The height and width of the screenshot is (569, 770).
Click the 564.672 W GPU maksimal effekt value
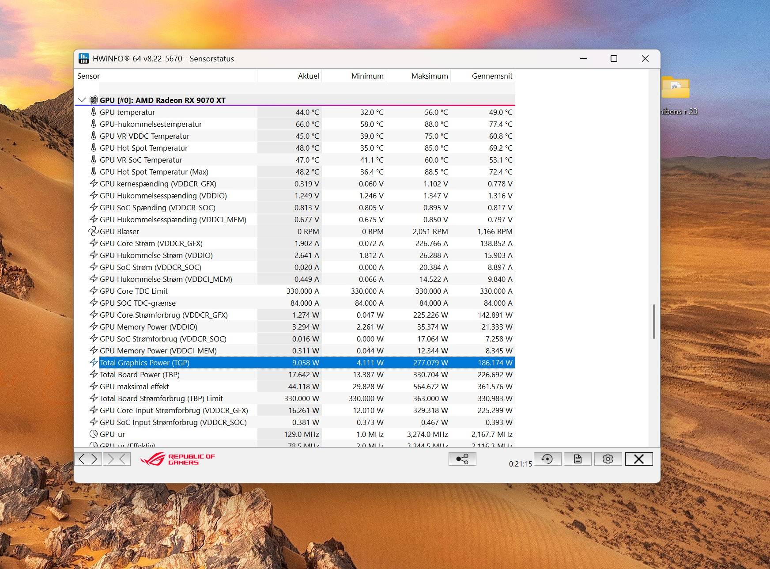(x=430, y=386)
